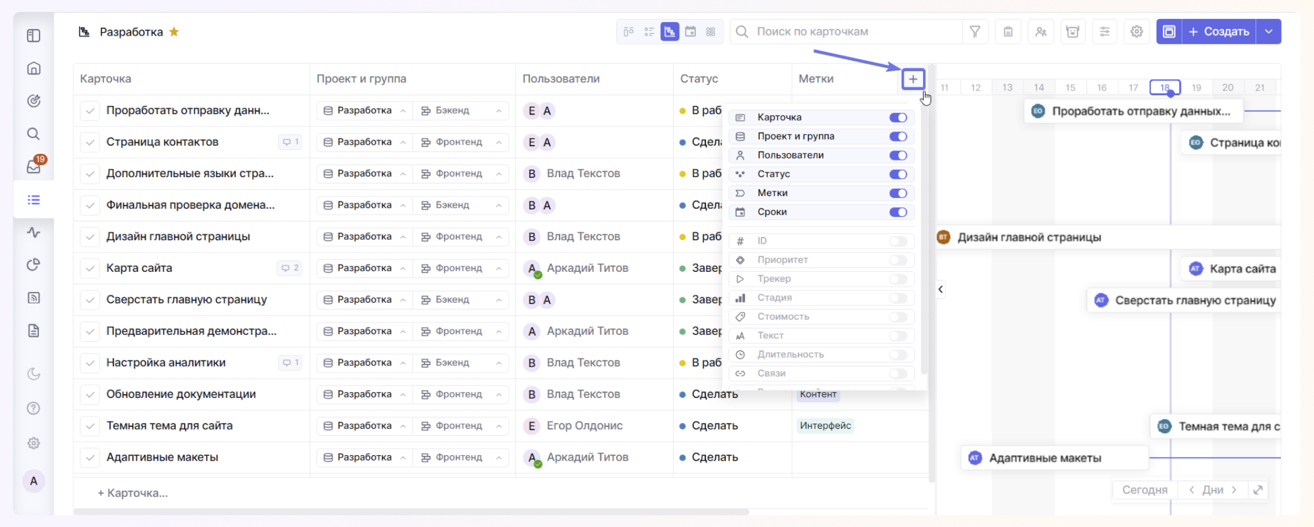Screen dimensions: 1314x527
Task: Click the Создать button
Action: (x=1219, y=32)
